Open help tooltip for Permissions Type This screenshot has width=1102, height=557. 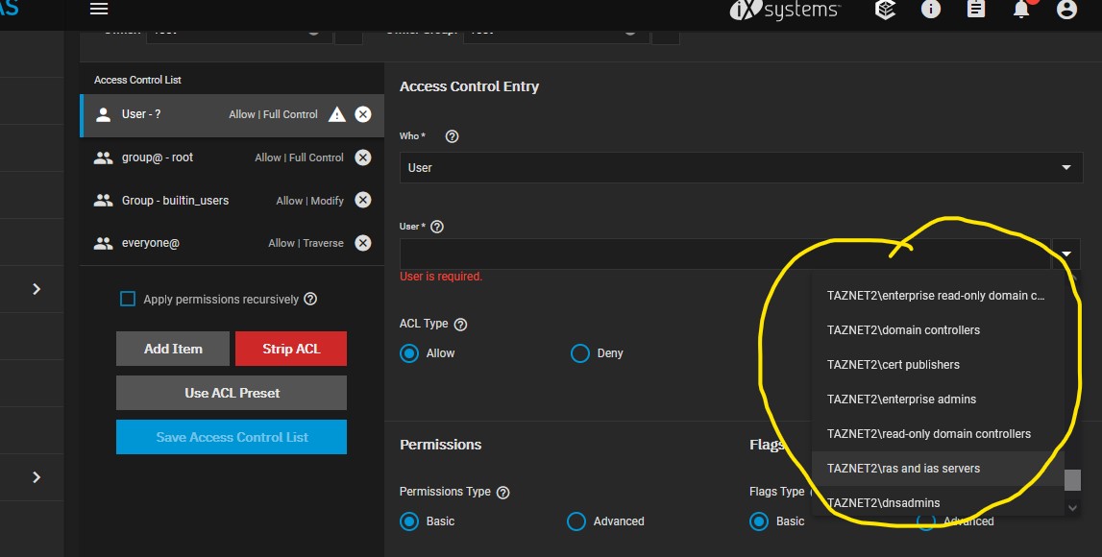(503, 493)
